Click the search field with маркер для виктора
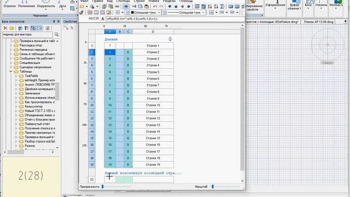Screen dimensions: 350x197 (x=27, y=34)
